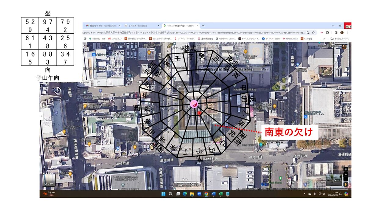Open the OneDrive cloud tray icon
The image size is (391, 220).
coord(310,194)
